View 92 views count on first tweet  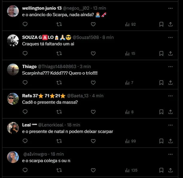[x=130, y=24]
